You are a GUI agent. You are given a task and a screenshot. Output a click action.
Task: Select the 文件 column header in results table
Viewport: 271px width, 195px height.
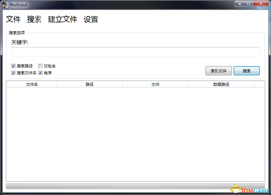point(155,85)
